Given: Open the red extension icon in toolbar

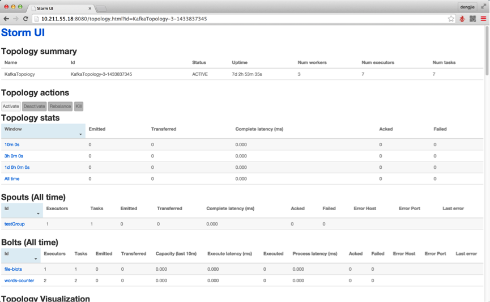Looking at the screenshot, I should click(x=462, y=19).
